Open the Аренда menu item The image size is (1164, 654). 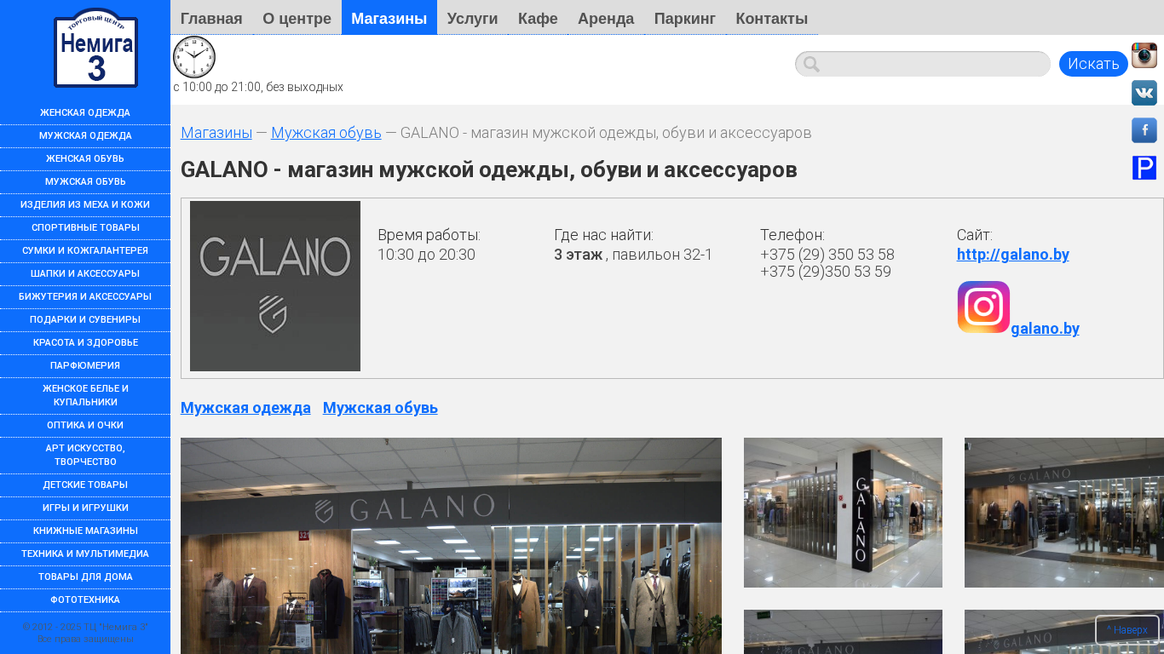pyautogui.click(x=606, y=18)
